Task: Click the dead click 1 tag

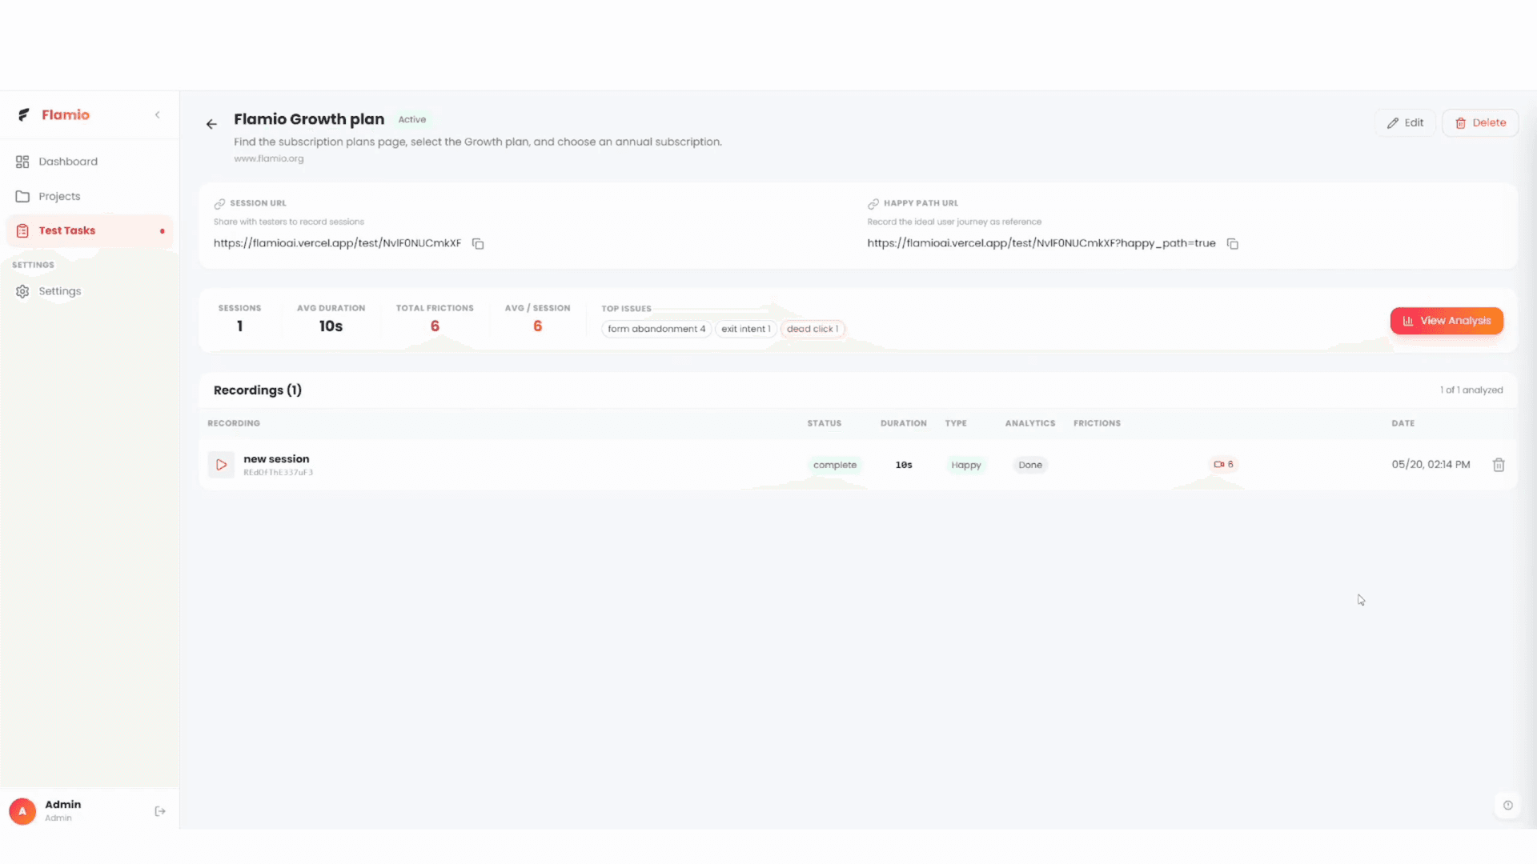Action: pos(813,329)
